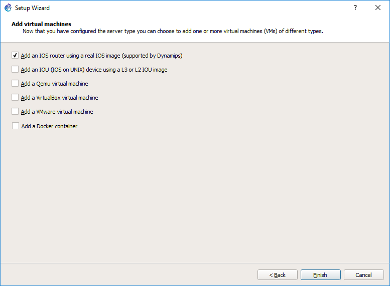Toggle the VMware virtual machine checkbox

coord(15,111)
